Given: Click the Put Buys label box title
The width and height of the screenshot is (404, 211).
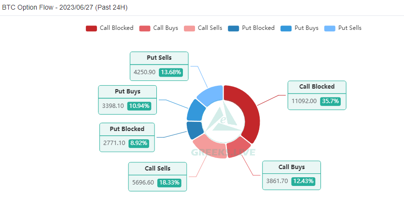Looking at the screenshot, I should click(x=127, y=91).
